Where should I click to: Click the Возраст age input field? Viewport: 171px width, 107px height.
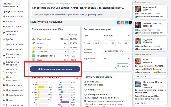[x=97, y=43]
